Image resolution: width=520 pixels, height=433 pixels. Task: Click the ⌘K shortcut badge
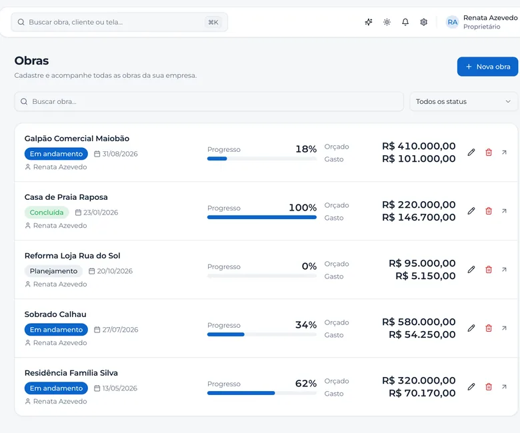213,22
